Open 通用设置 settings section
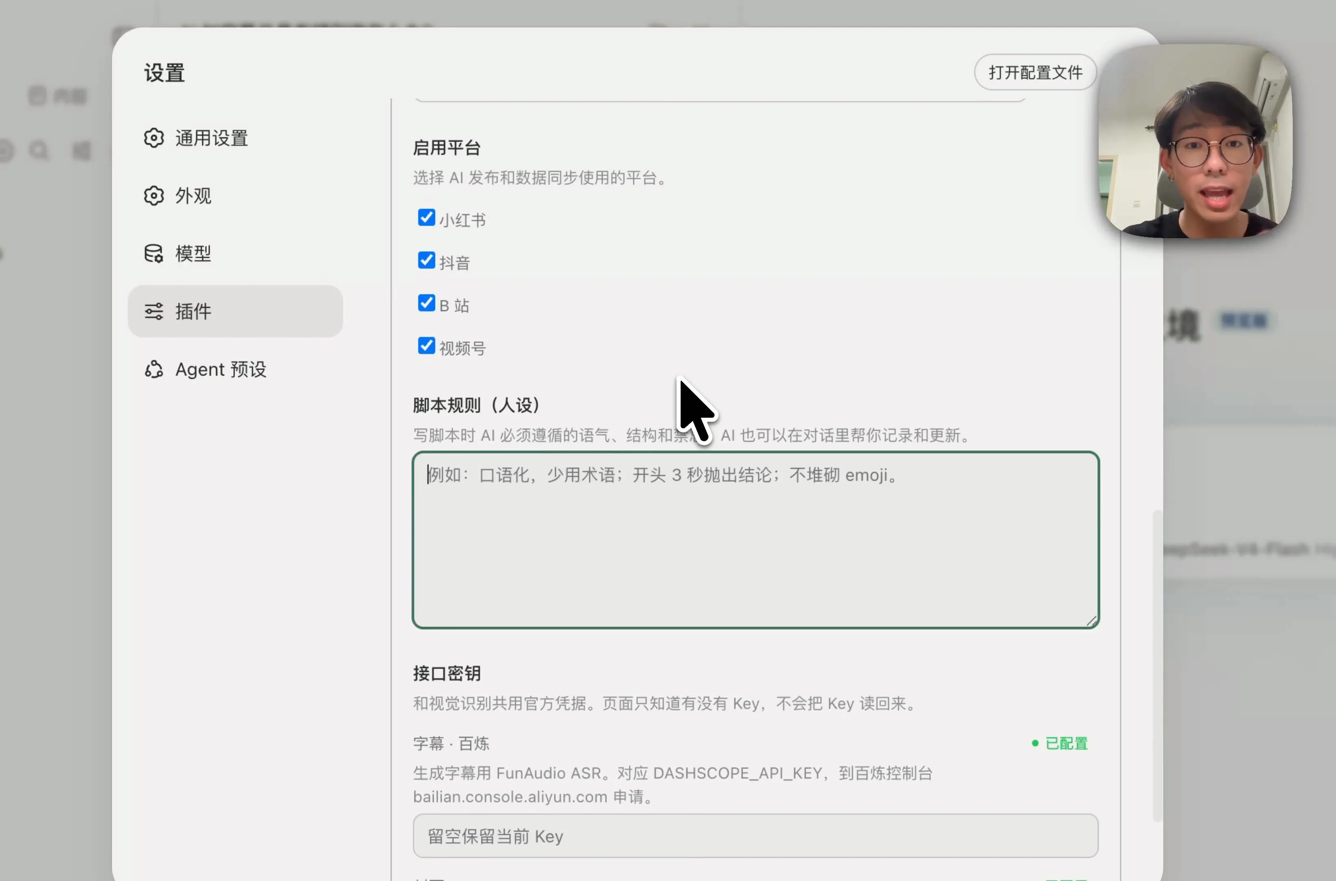 235,138
